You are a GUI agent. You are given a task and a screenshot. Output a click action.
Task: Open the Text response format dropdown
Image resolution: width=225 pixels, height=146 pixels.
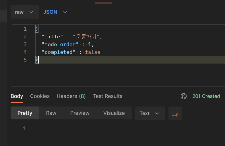pyautogui.click(x=150, y=113)
